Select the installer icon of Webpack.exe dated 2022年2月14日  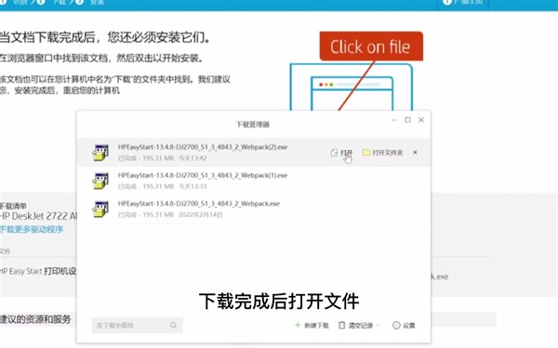coord(100,209)
